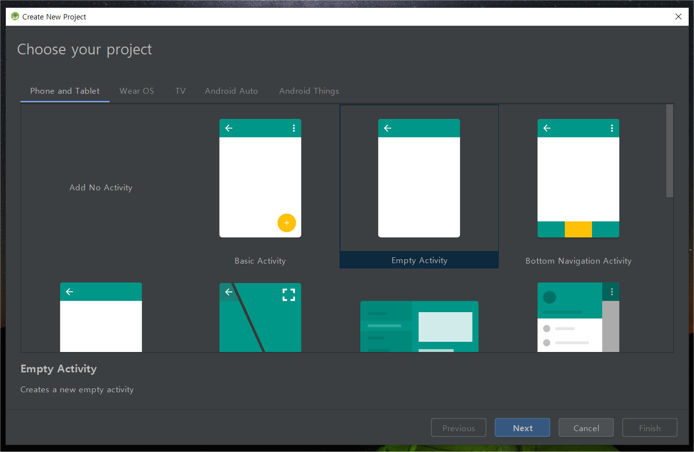Click the Next button
694x452 pixels.
(x=523, y=428)
